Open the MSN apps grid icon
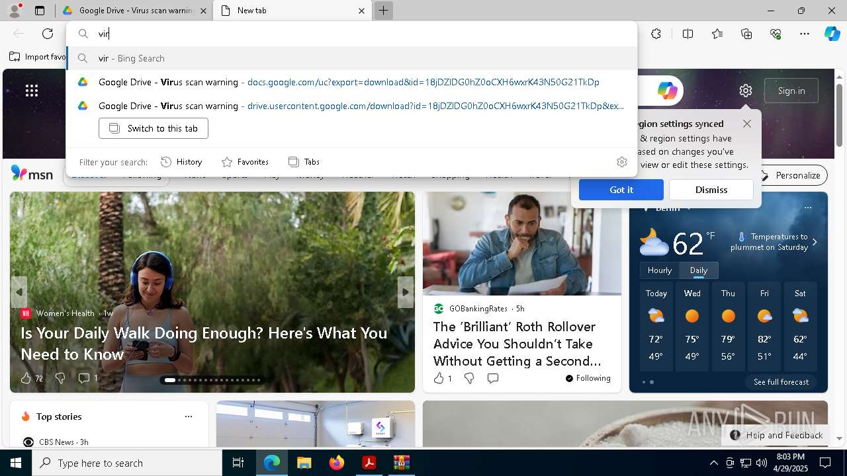 (x=32, y=91)
